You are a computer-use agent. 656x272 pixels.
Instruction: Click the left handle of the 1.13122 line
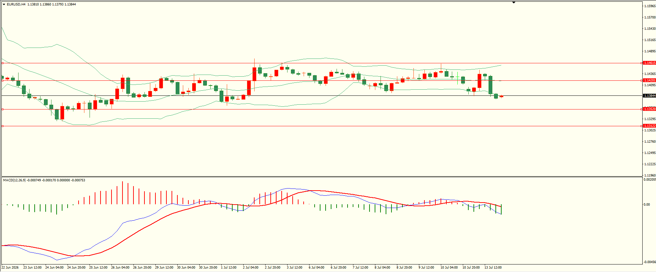click(3, 126)
